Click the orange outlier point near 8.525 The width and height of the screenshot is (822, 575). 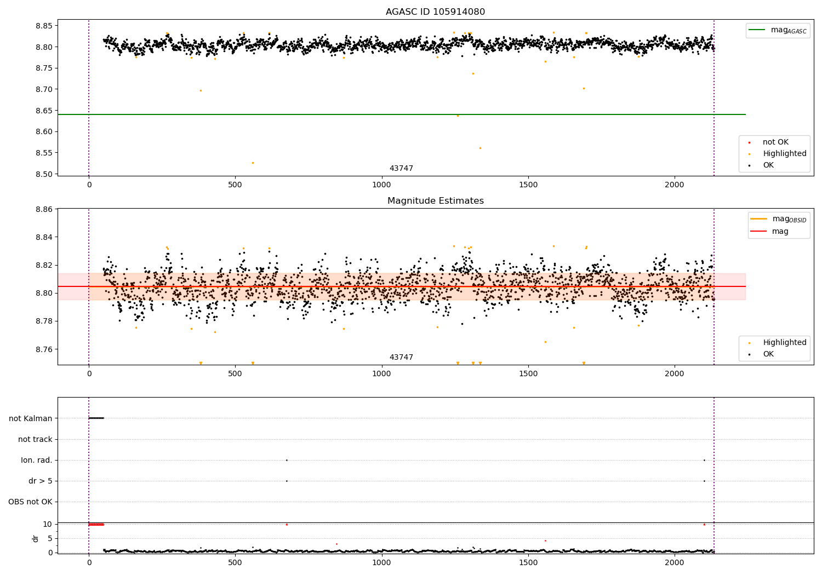[x=253, y=163]
